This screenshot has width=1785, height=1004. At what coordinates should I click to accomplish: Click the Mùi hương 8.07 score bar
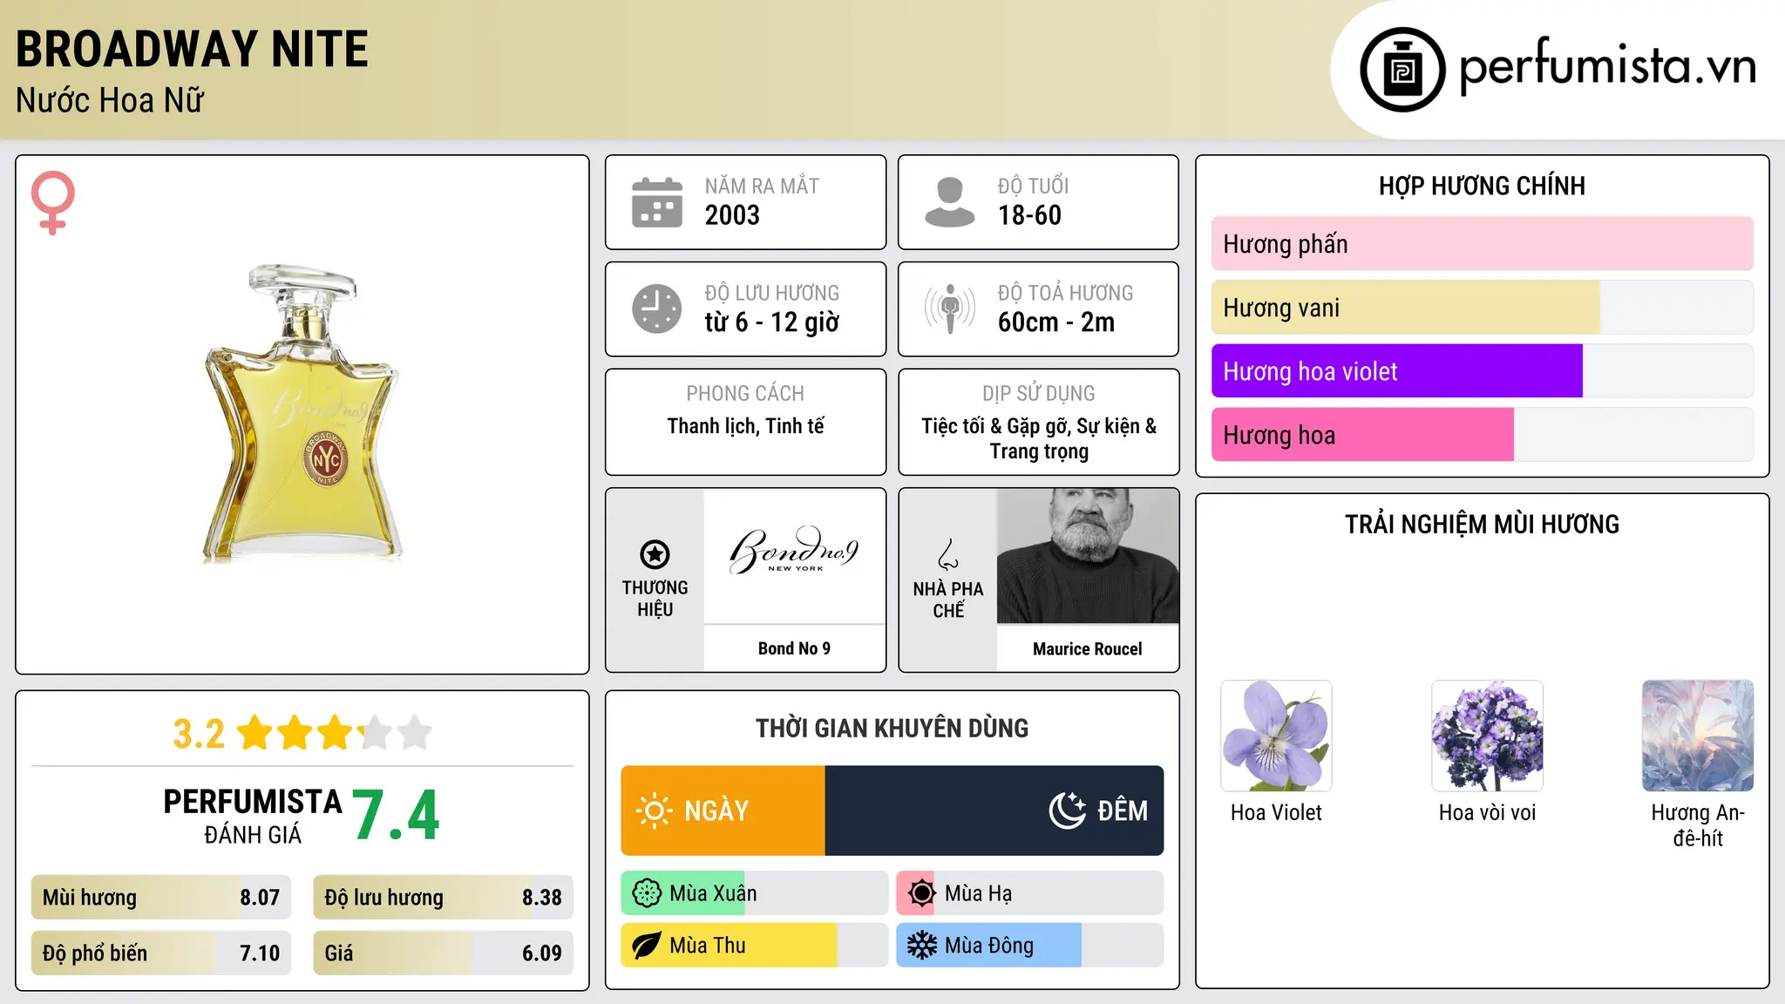click(x=161, y=898)
